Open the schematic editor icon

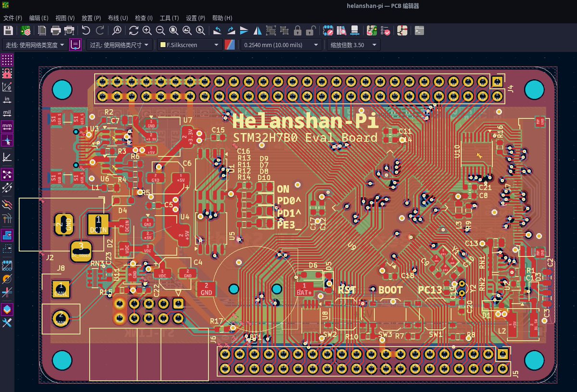pyautogui.click(x=402, y=31)
